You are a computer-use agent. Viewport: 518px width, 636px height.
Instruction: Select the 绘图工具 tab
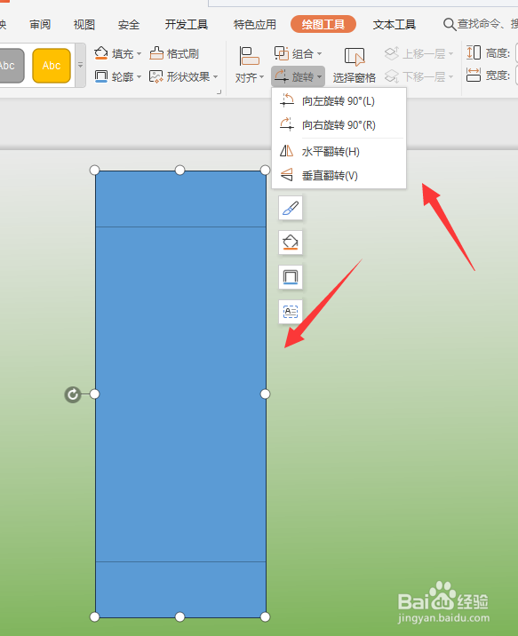click(323, 25)
